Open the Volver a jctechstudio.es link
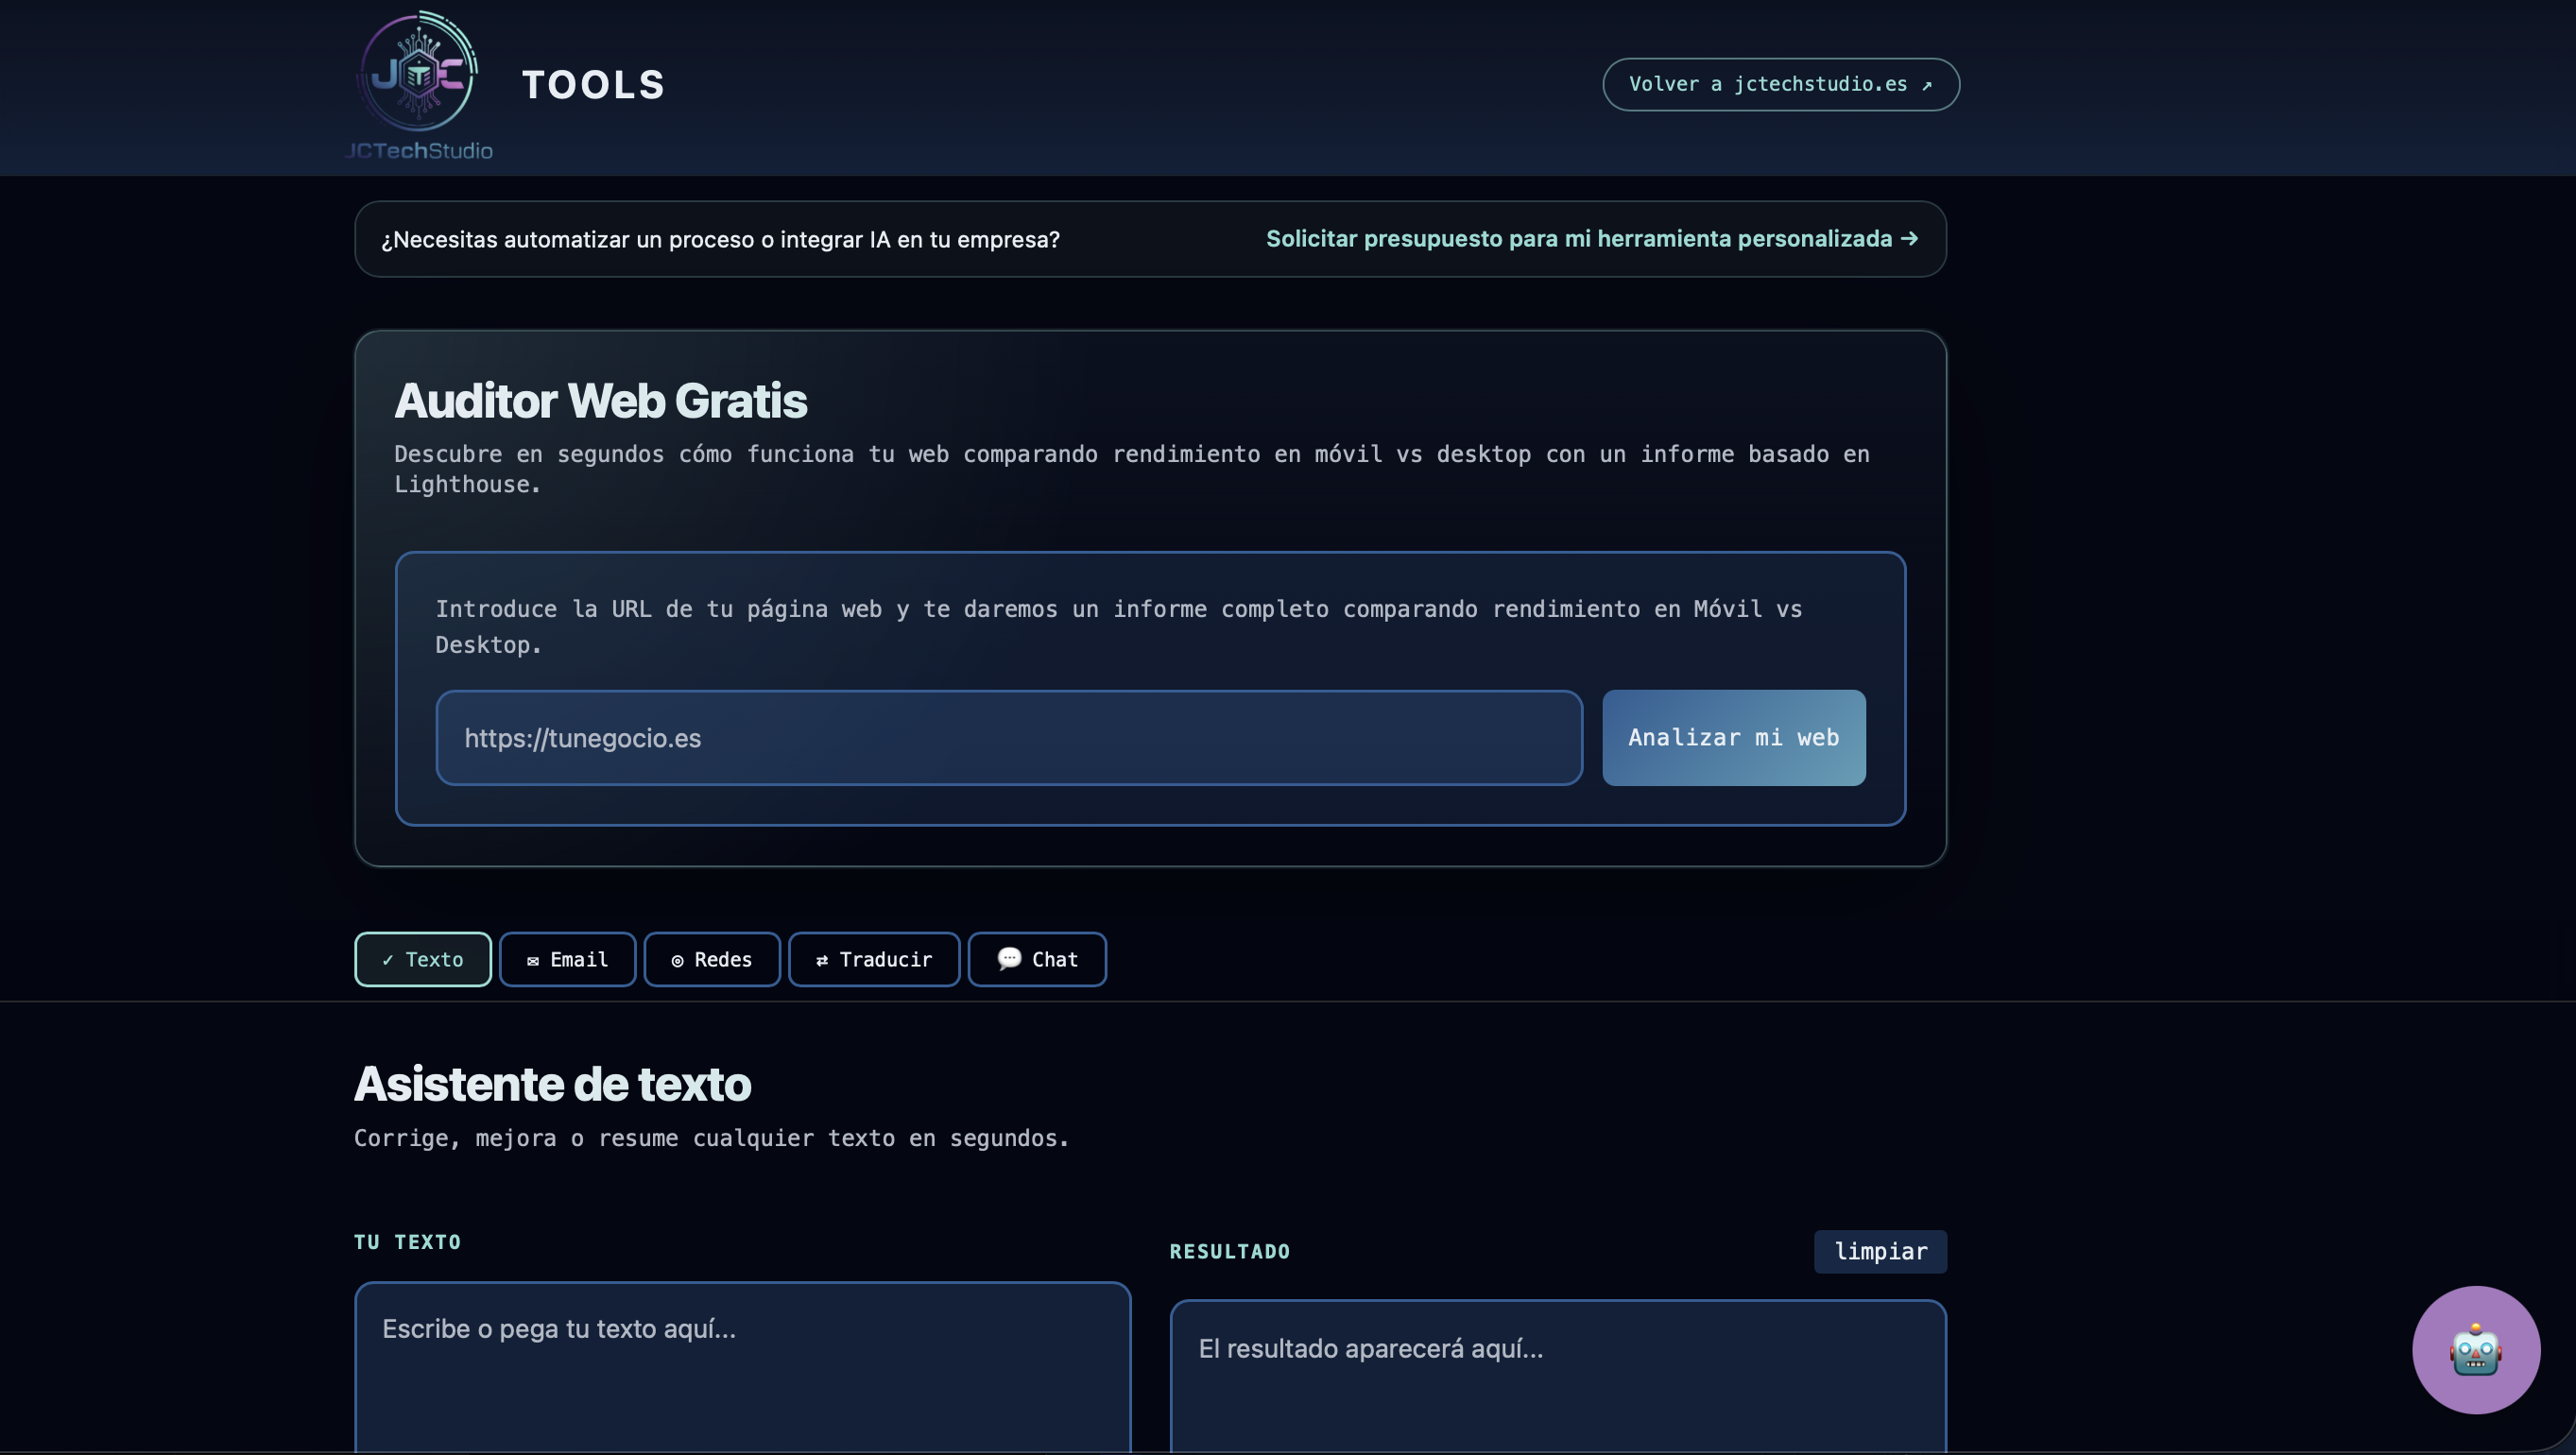The width and height of the screenshot is (2576, 1455). (1780, 84)
